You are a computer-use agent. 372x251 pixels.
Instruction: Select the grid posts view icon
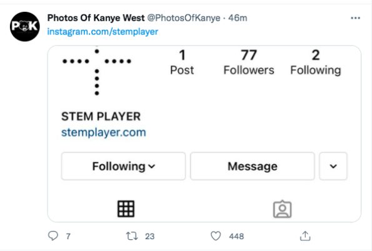(126, 209)
